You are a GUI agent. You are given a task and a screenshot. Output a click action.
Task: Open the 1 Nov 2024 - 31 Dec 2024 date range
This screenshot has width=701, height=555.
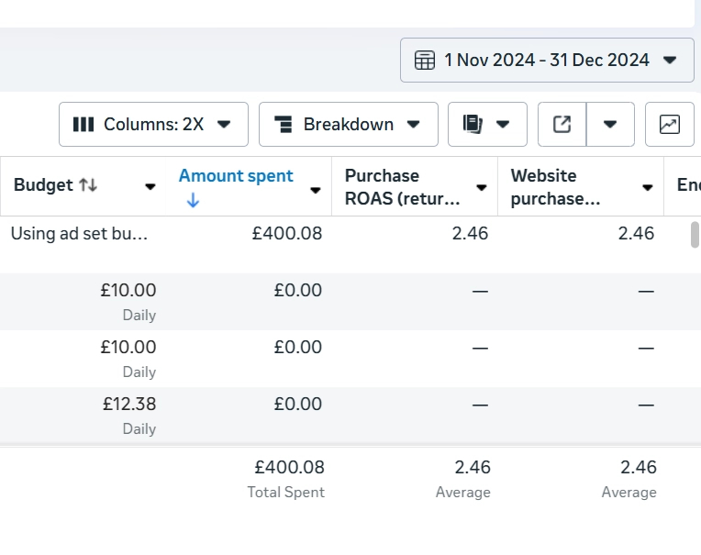(x=547, y=61)
